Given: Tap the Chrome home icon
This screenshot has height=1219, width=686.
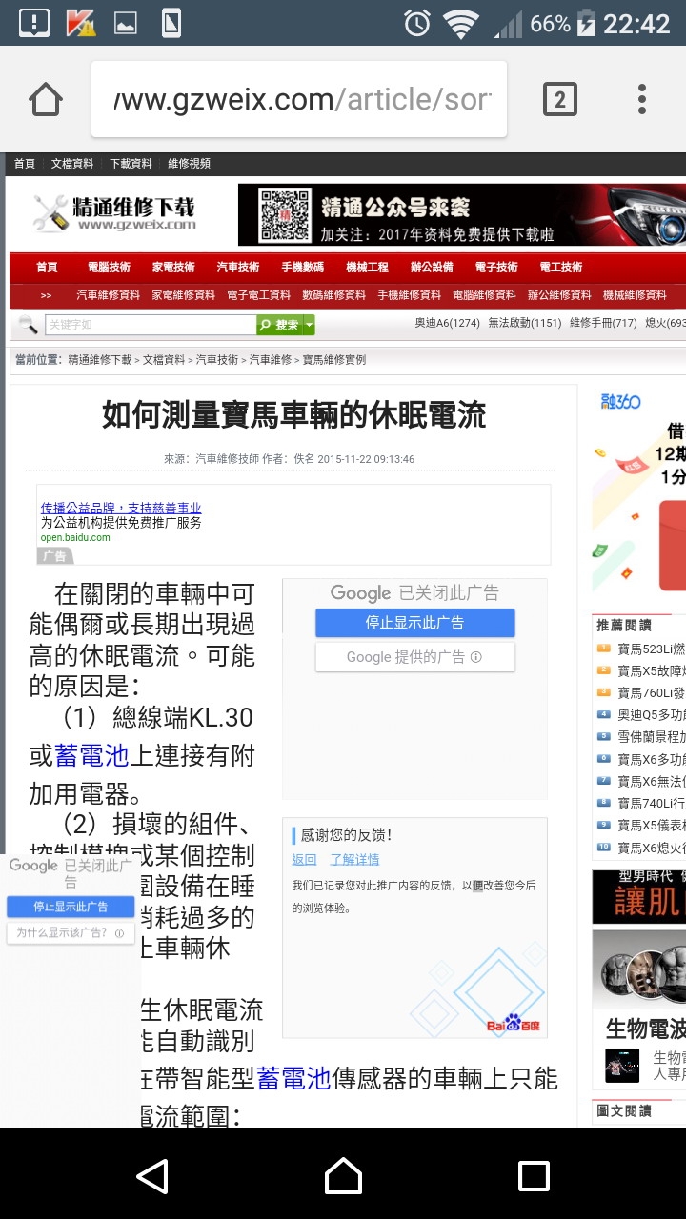Looking at the screenshot, I should [x=46, y=99].
